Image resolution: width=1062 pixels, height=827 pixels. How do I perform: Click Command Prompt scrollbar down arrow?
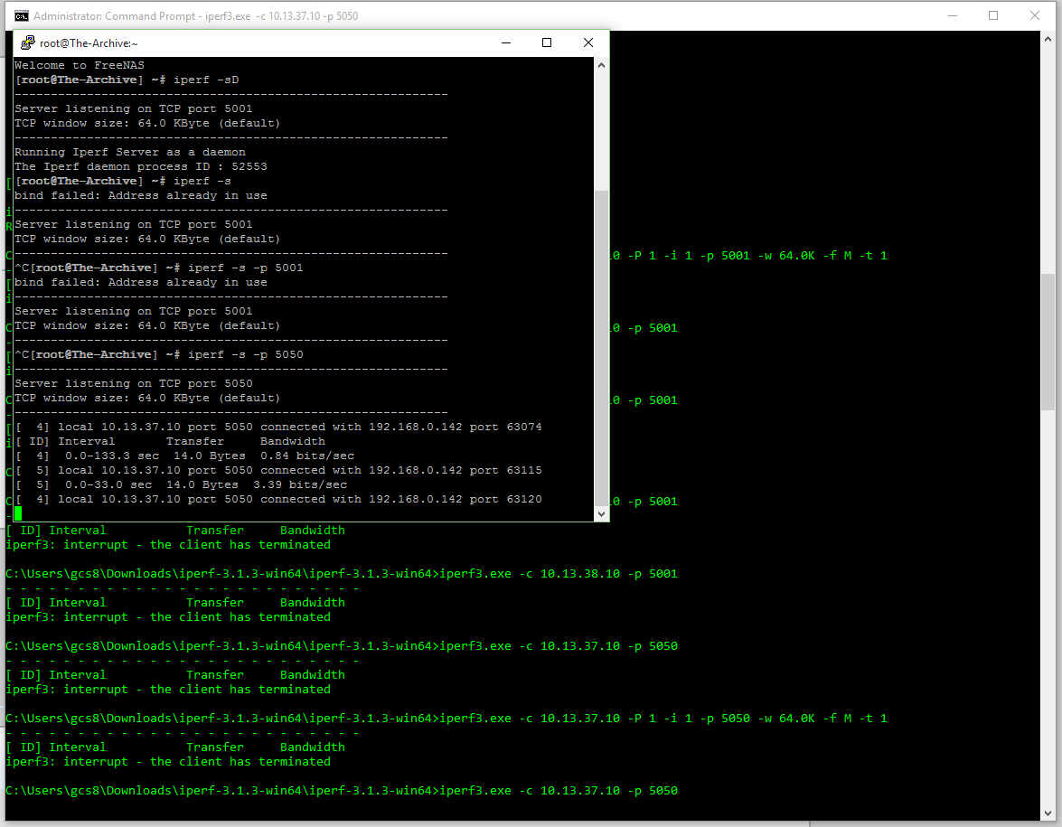[x=1048, y=813]
